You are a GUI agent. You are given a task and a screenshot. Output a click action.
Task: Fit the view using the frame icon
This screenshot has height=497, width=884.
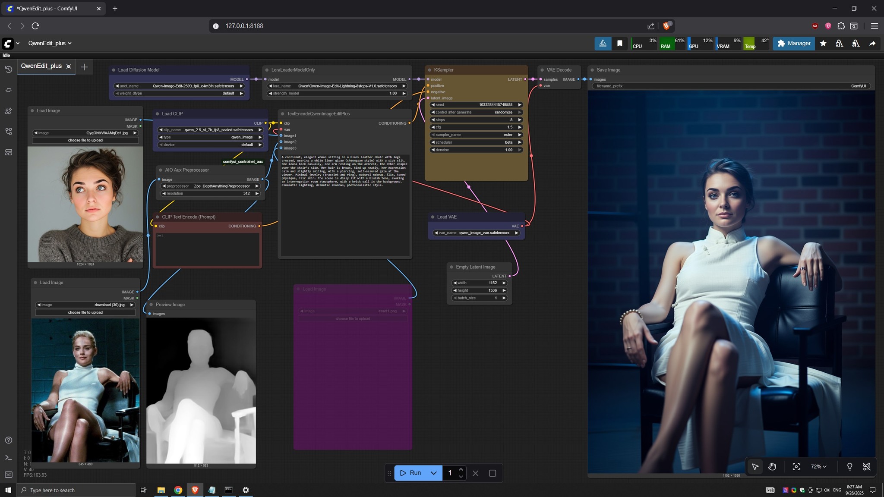click(796, 466)
